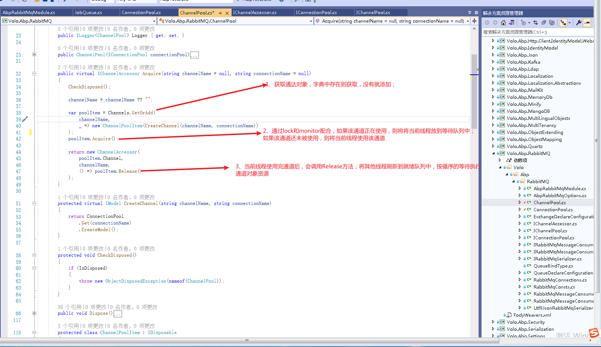
Task: Click the Solution Explorer search box
Action: point(538,32)
